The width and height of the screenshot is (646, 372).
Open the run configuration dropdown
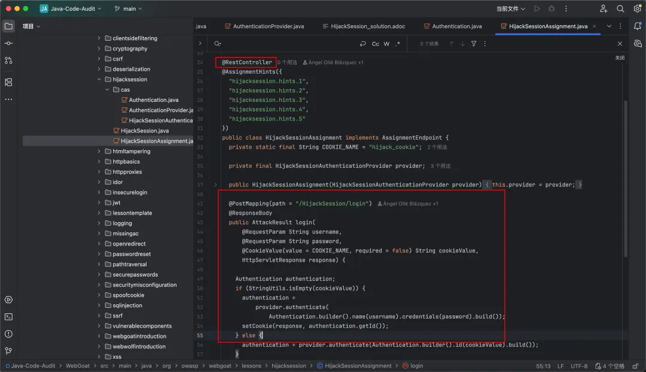pos(510,8)
